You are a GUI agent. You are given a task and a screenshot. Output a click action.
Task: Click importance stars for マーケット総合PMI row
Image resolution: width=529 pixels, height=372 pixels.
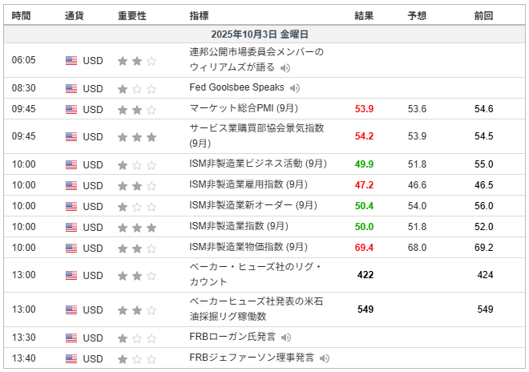coord(136,109)
